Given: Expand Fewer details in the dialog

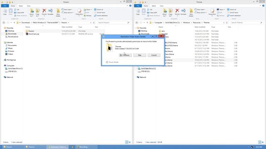Looking at the screenshot, I should point(112,62).
